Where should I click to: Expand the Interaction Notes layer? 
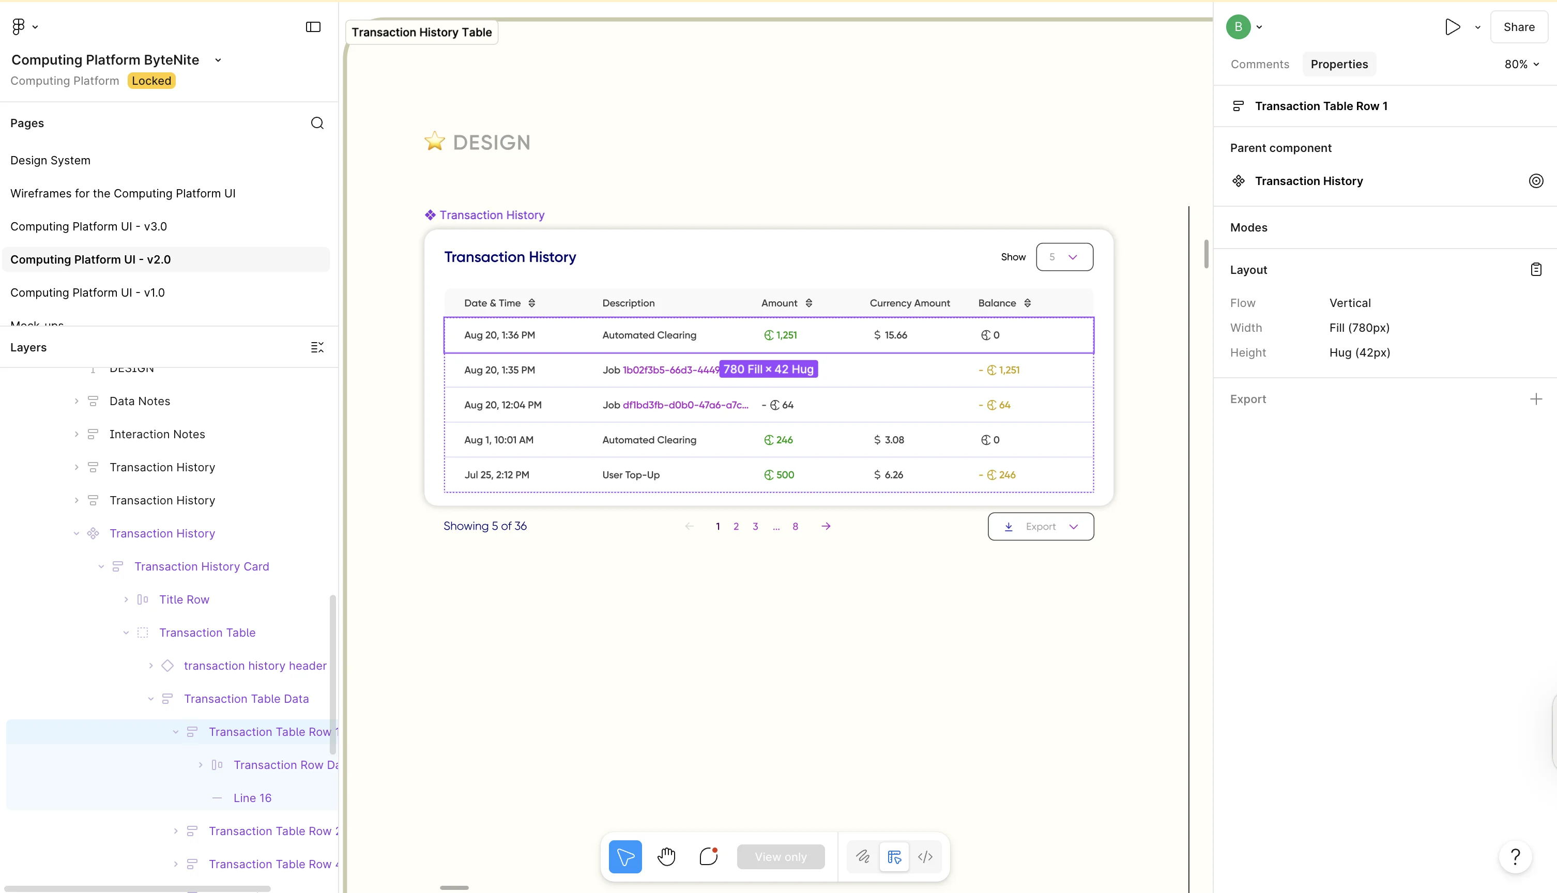pos(76,434)
